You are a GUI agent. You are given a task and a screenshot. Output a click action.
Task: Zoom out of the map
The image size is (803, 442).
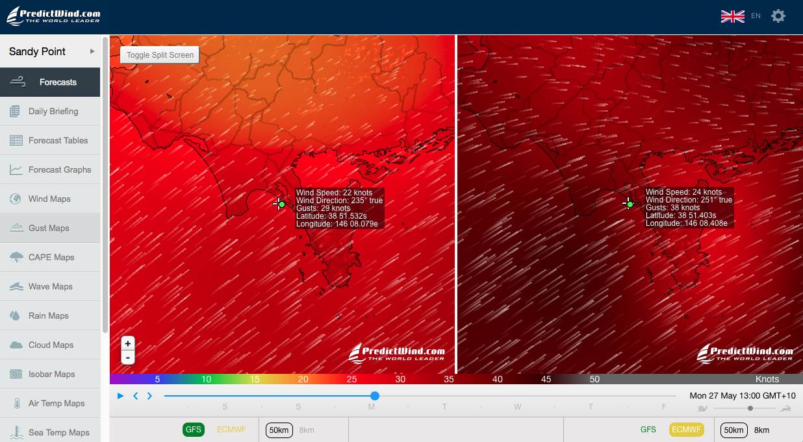[x=128, y=357]
